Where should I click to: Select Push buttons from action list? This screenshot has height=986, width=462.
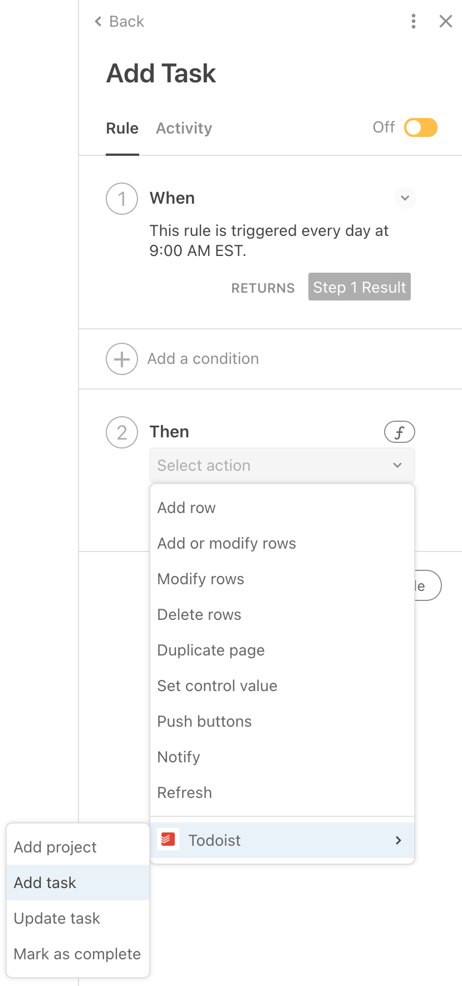click(204, 721)
